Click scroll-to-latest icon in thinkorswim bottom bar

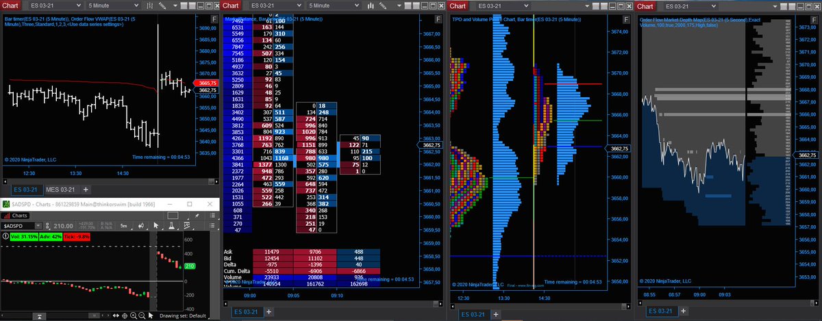click(39, 316)
